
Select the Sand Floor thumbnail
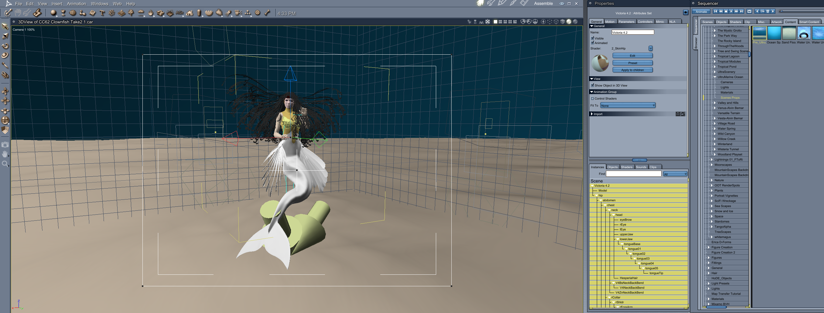(789, 33)
